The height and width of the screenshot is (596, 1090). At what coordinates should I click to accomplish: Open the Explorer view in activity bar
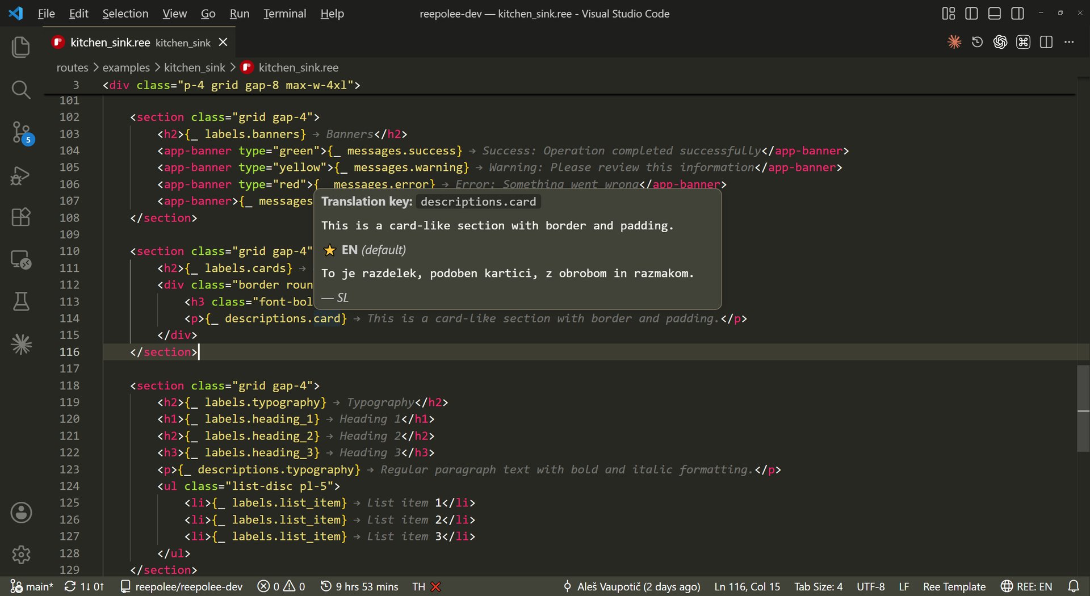click(21, 47)
